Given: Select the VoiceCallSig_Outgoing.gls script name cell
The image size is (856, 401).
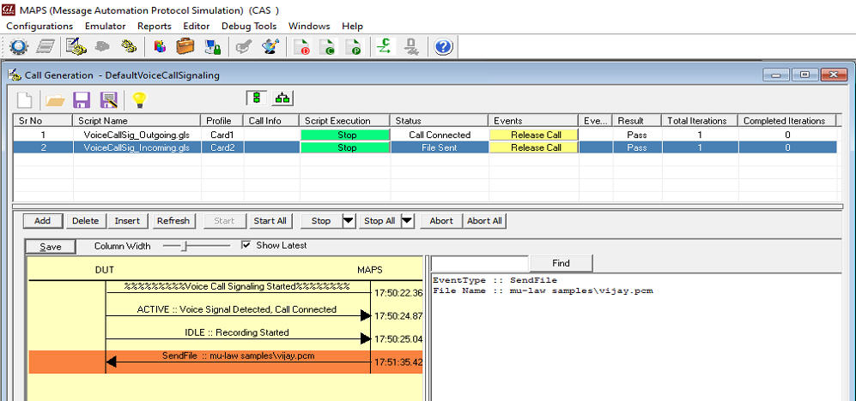Looking at the screenshot, I should coord(137,135).
